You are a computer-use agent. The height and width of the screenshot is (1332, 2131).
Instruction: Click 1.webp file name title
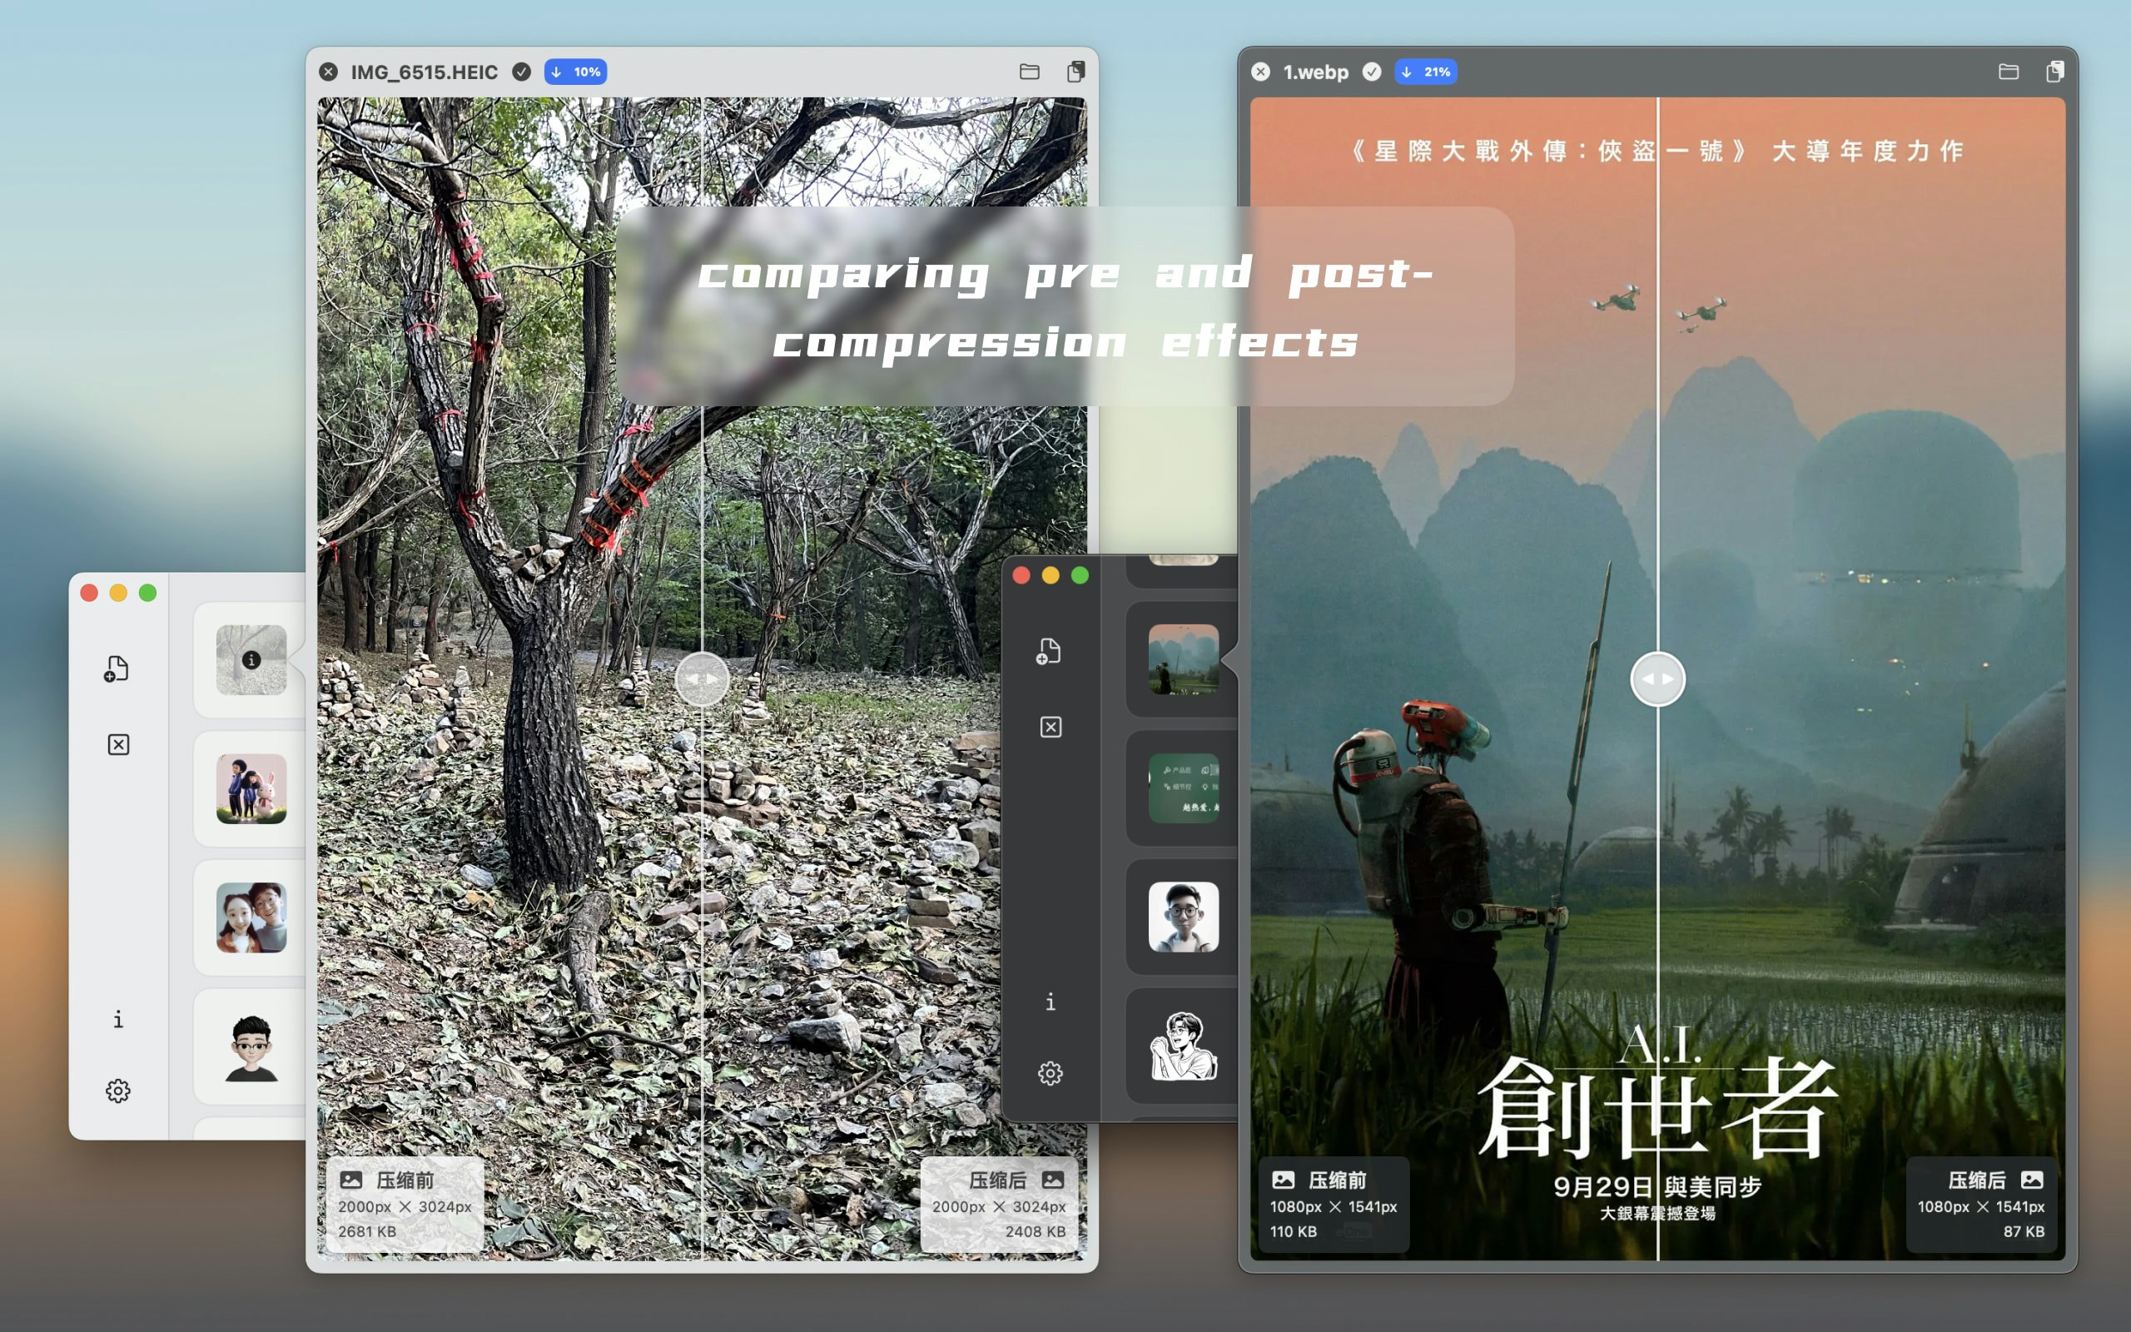click(x=1315, y=72)
